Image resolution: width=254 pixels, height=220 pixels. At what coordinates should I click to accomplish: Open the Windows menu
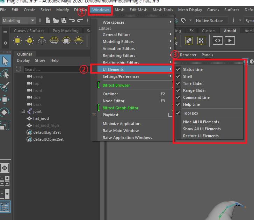(x=101, y=10)
